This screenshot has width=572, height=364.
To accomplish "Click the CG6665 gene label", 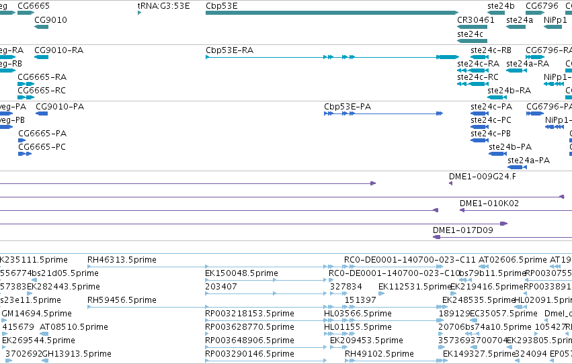I will pyautogui.click(x=34, y=6).
